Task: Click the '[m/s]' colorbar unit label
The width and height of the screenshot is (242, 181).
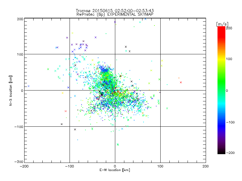Action: (x=222, y=24)
